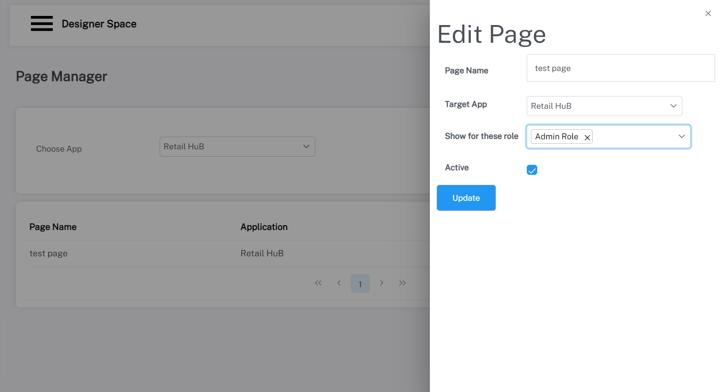The image size is (721, 392).
Task: Go to the next page of results
Action: click(x=382, y=283)
